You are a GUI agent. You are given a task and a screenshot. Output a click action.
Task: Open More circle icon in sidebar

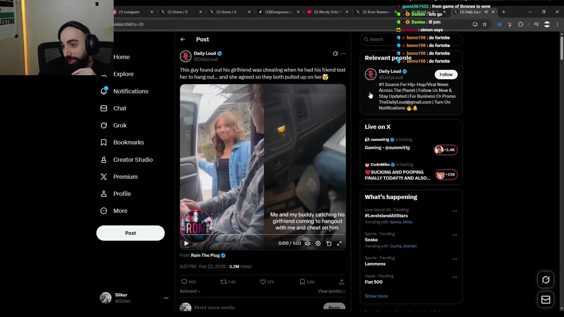[x=104, y=211]
